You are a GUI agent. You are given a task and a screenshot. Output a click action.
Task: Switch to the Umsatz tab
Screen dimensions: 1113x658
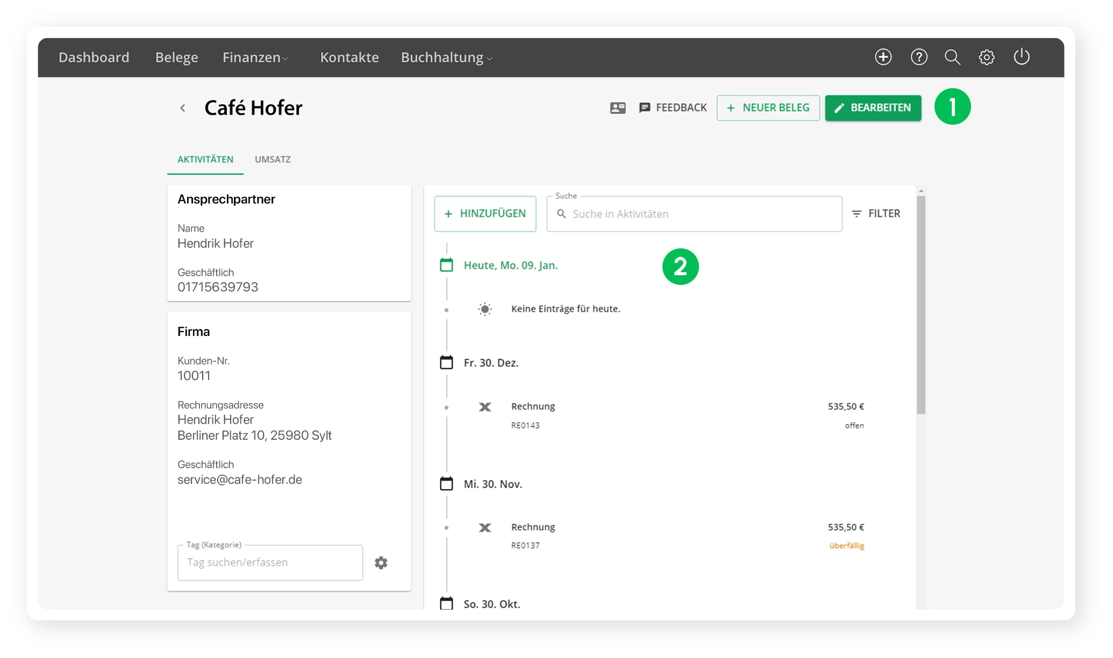coord(273,160)
